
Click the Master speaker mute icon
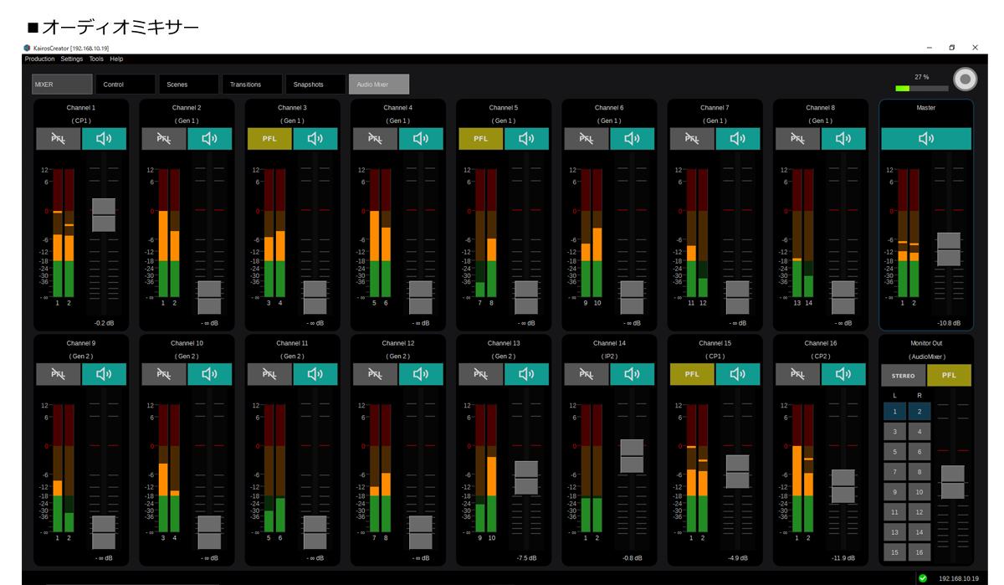925,139
